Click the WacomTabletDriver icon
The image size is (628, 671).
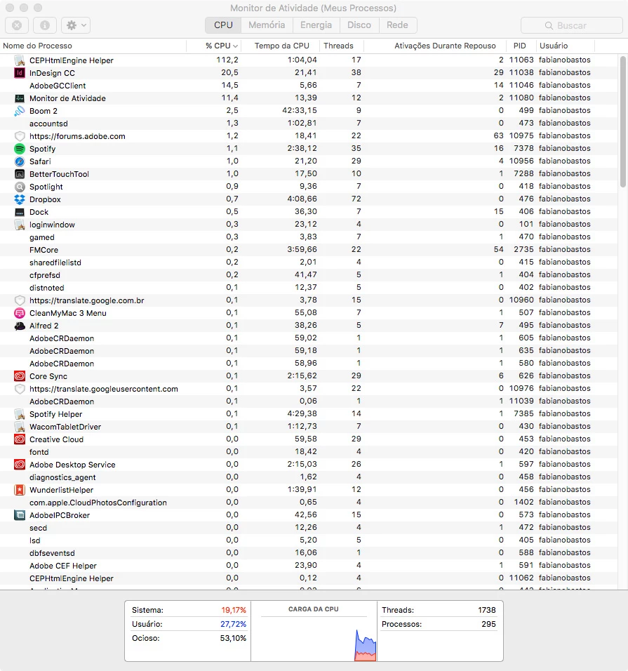19,427
